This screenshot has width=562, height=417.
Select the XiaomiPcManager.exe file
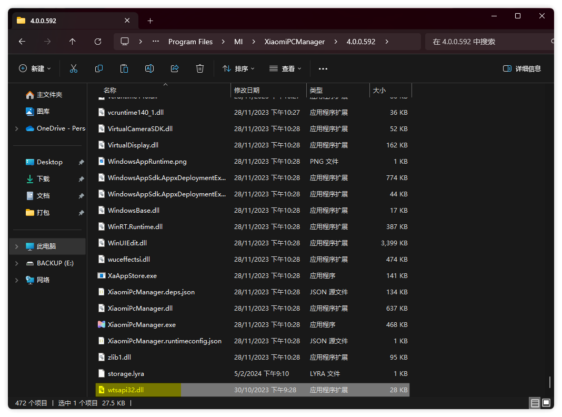point(142,325)
